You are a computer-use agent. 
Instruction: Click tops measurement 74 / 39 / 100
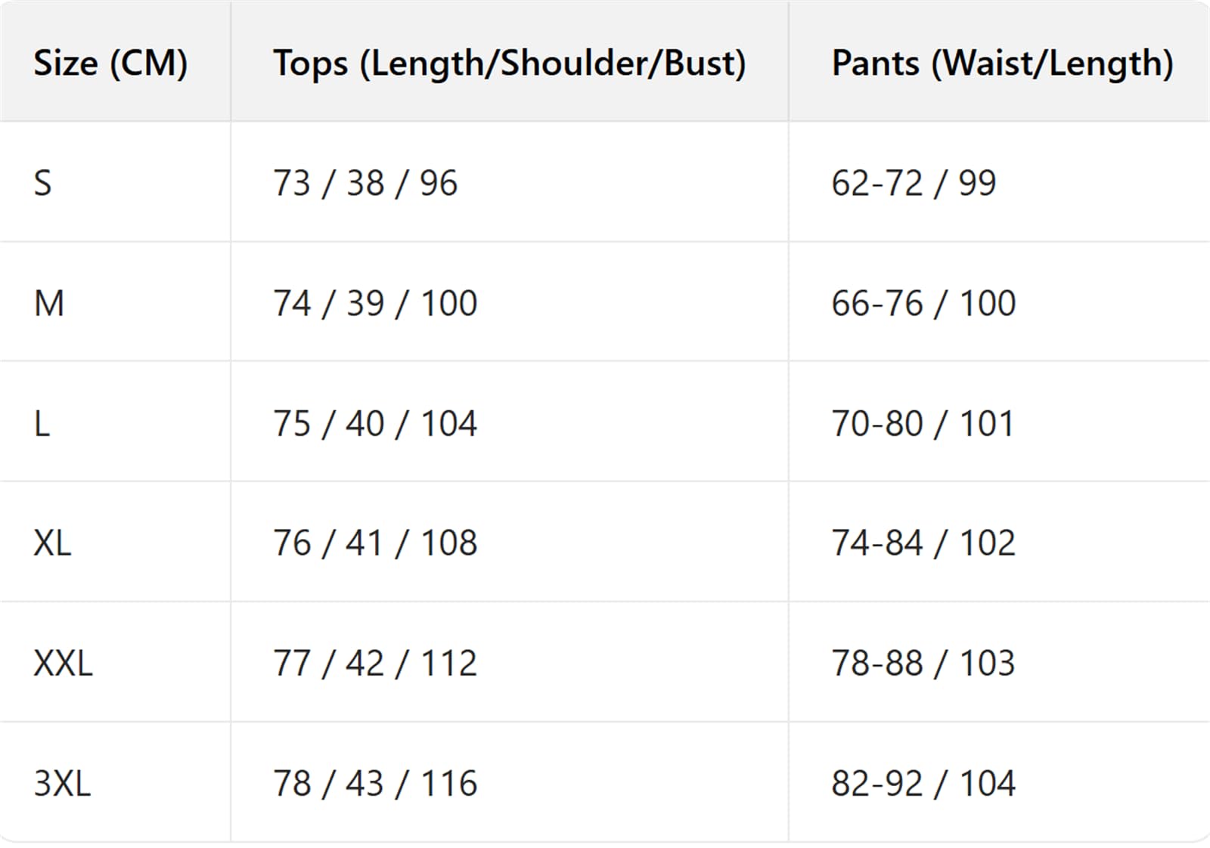(x=375, y=303)
